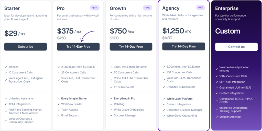Image resolution: width=262 pixels, height=131 pixels.
Task: Start the Agency plan 14-day free trial
Action: point(184,47)
